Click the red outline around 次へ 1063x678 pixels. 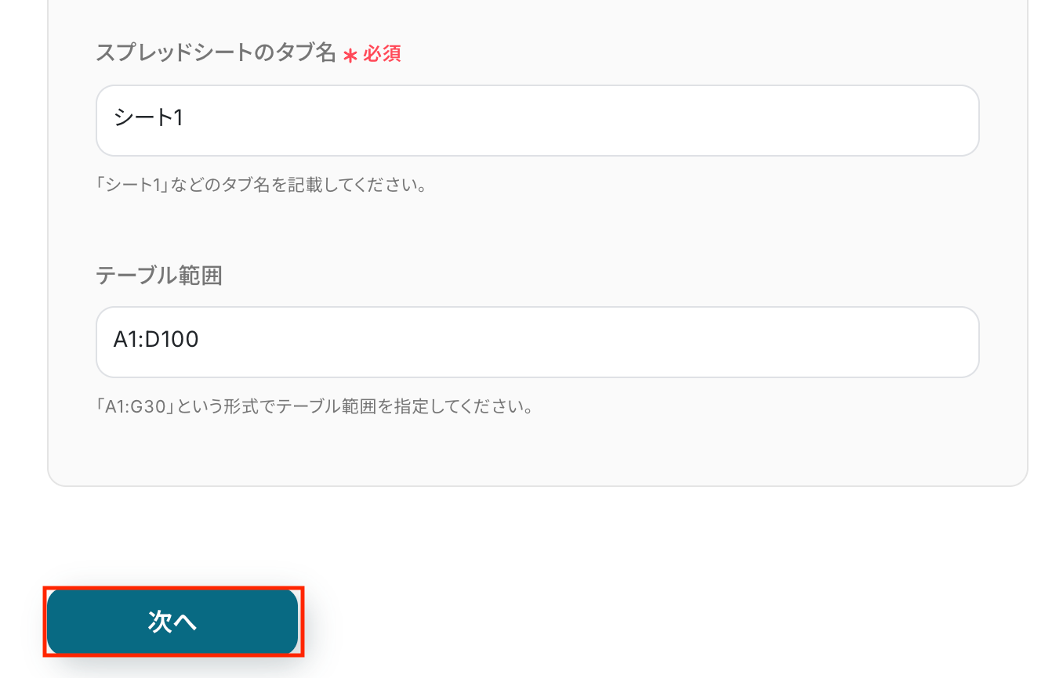tap(172, 587)
